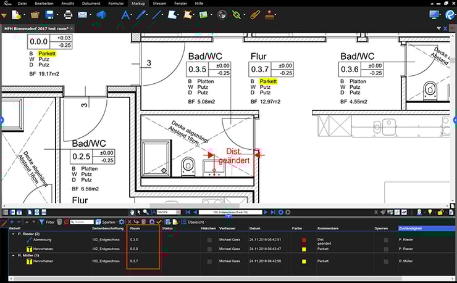
Task: Click the brown color swatch for Abmessung
Action: [x=304, y=240]
